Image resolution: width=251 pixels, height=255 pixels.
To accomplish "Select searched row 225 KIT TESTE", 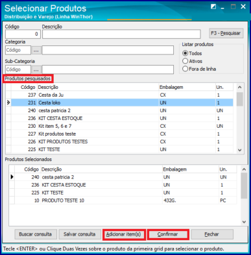I will pos(122,149).
